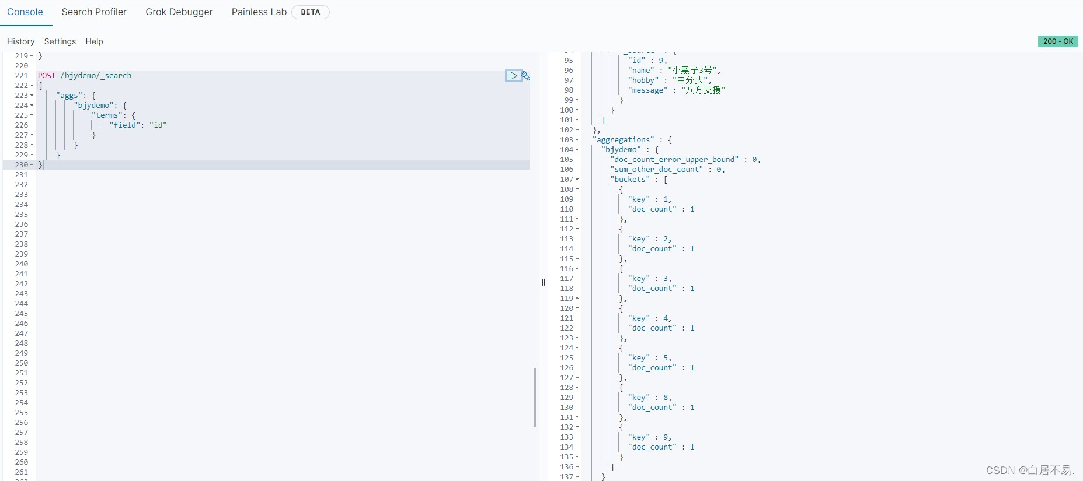Collapse the bucket at output line 108
The image size is (1083, 481).
pos(577,189)
